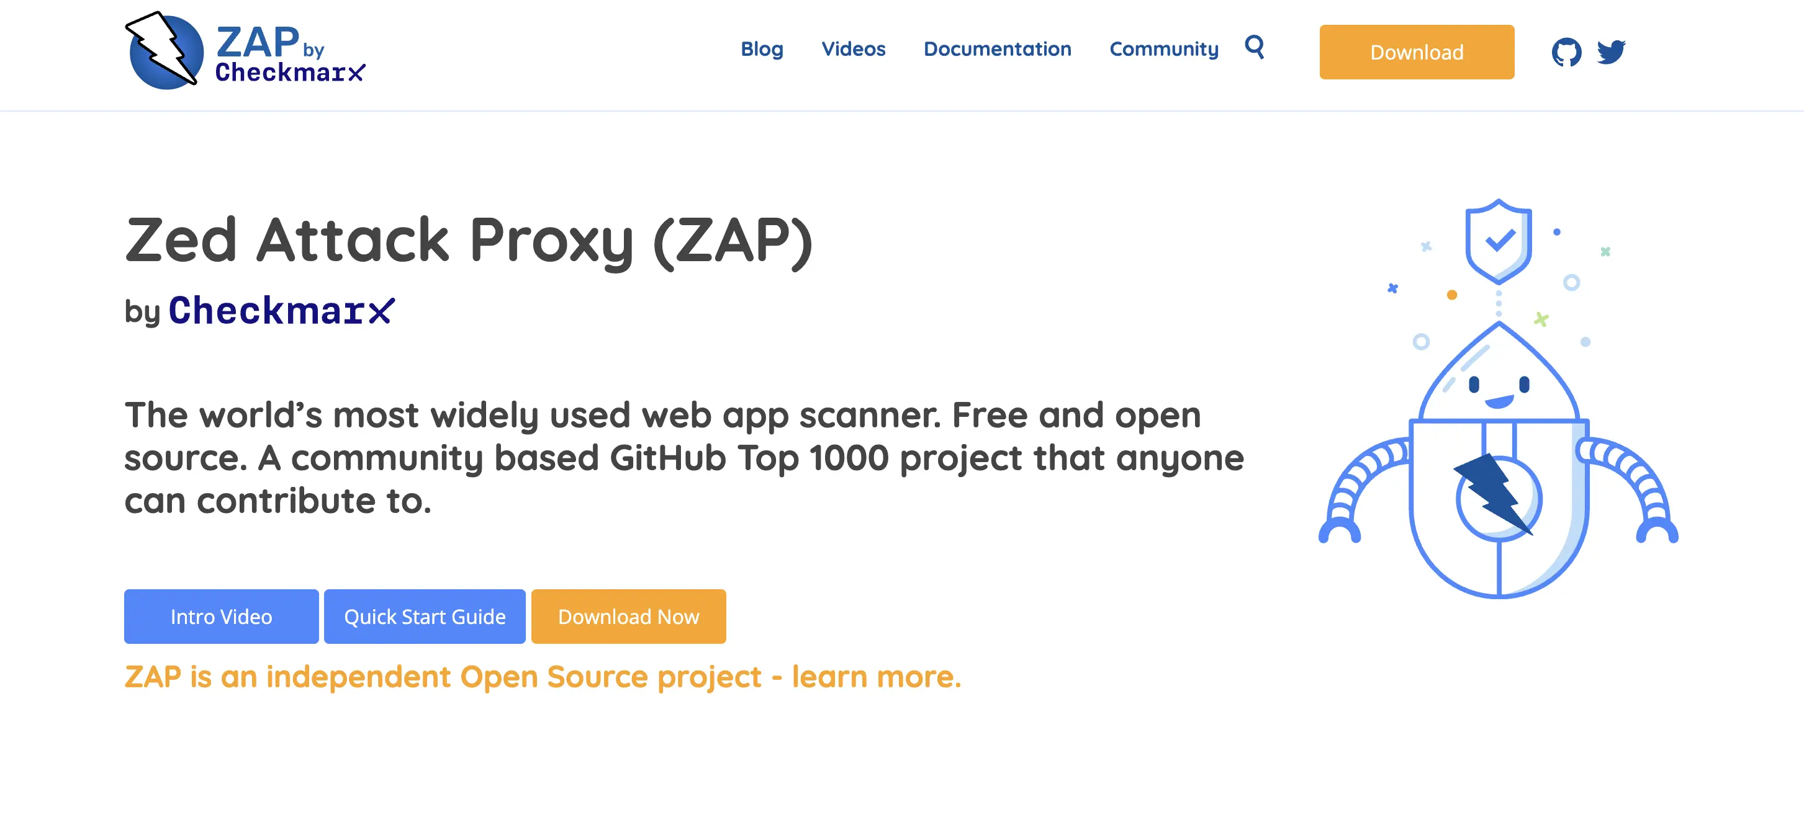Click the lightning bolt on the mascot's chest
Screen dimensions: 1804x820
1495,493
